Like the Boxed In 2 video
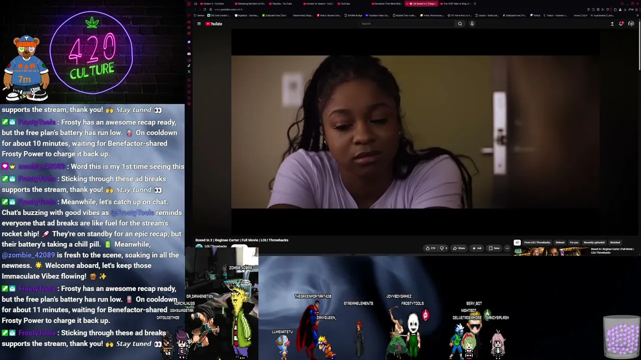Viewport: 641px width, 360px height. click(x=430, y=248)
